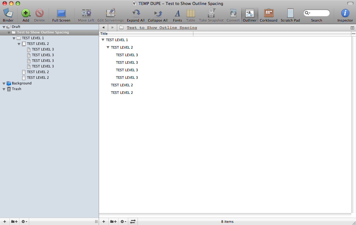Toggle split editor view button
356x225 pixels.
point(353,28)
